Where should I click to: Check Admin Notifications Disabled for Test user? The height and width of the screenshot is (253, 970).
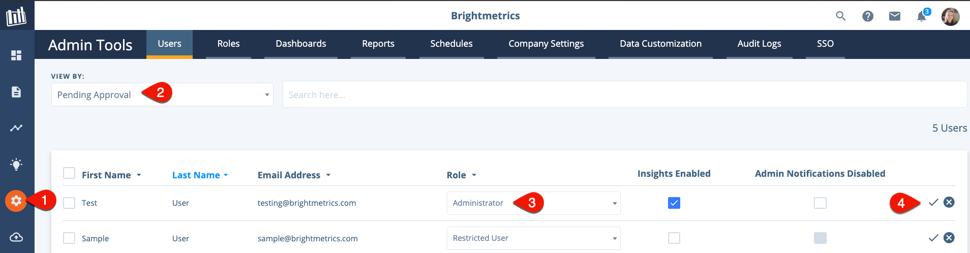(x=820, y=203)
